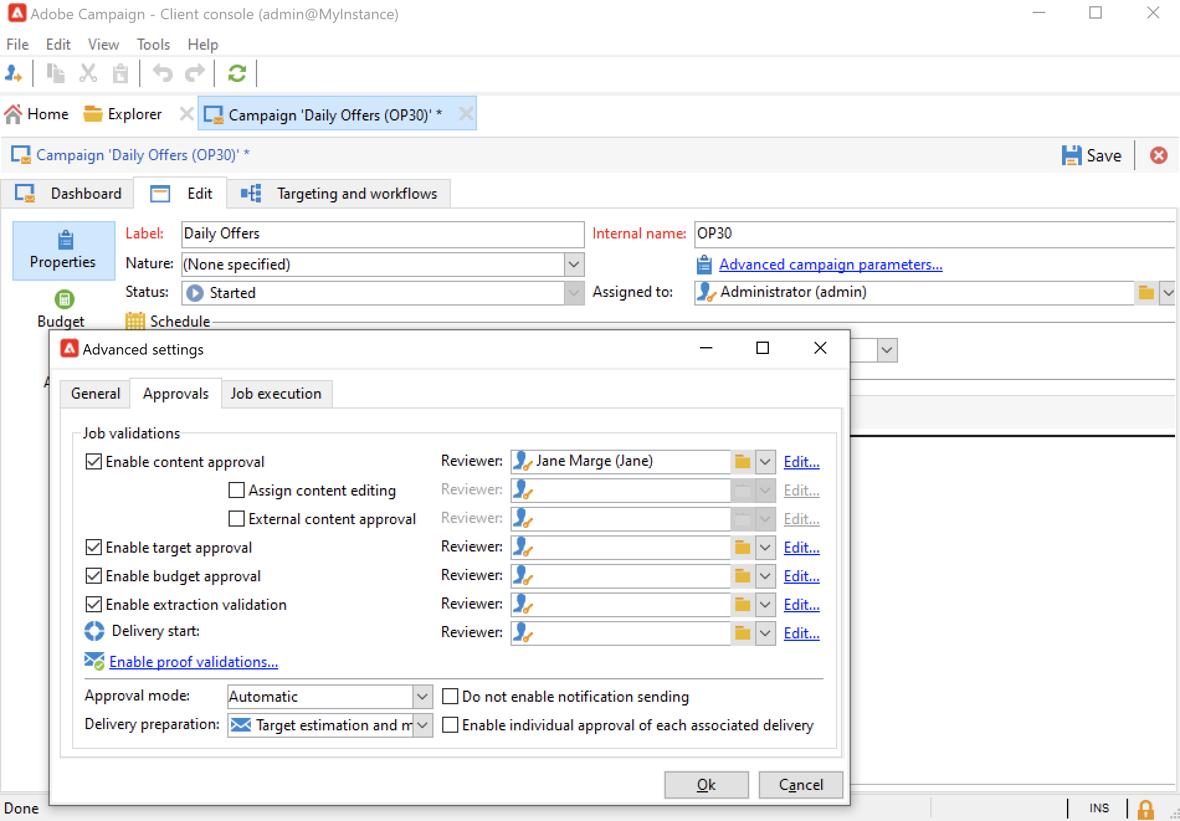Click into the Label input field
Viewport: 1180px width, 821px height.
click(x=383, y=234)
